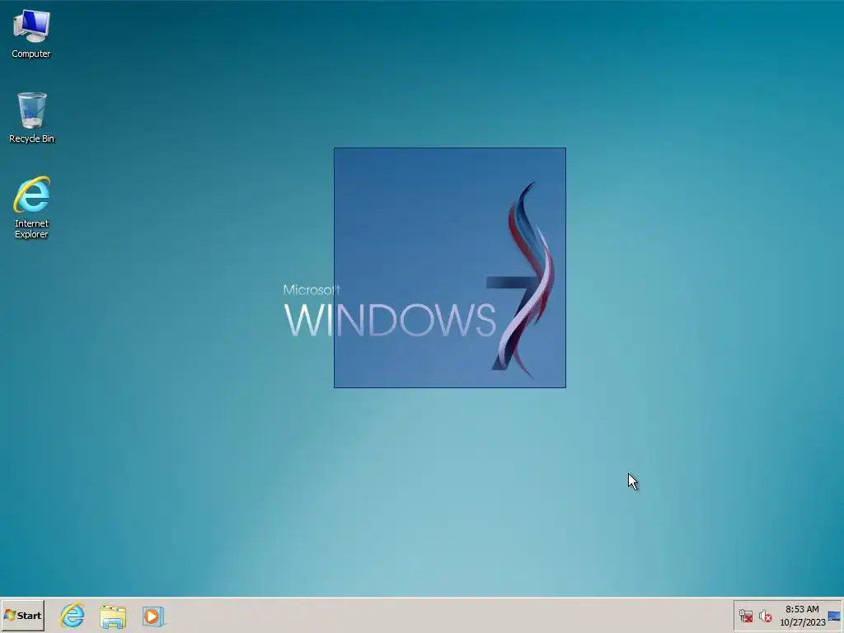Image resolution: width=844 pixels, height=633 pixels.
Task: Select the Recycle Bin desktop icon
Action: (x=32, y=118)
